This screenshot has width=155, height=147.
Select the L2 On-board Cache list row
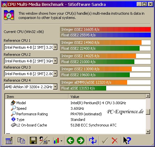pyautogui.click(x=75, y=125)
